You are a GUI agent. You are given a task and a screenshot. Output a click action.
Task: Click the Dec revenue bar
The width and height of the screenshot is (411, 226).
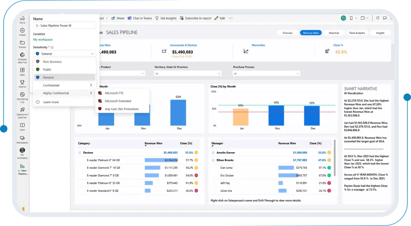[x=178, y=113]
